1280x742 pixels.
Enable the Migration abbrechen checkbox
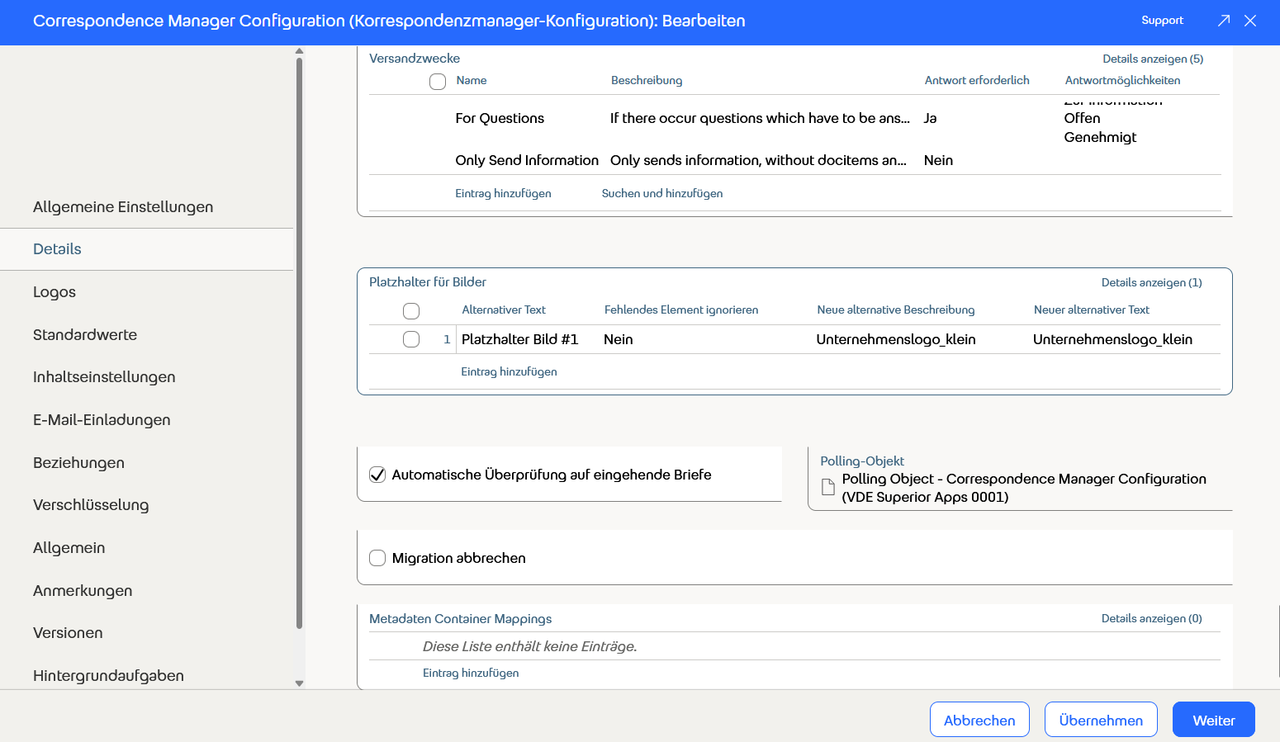pyautogui.click(x=377, y=558)
